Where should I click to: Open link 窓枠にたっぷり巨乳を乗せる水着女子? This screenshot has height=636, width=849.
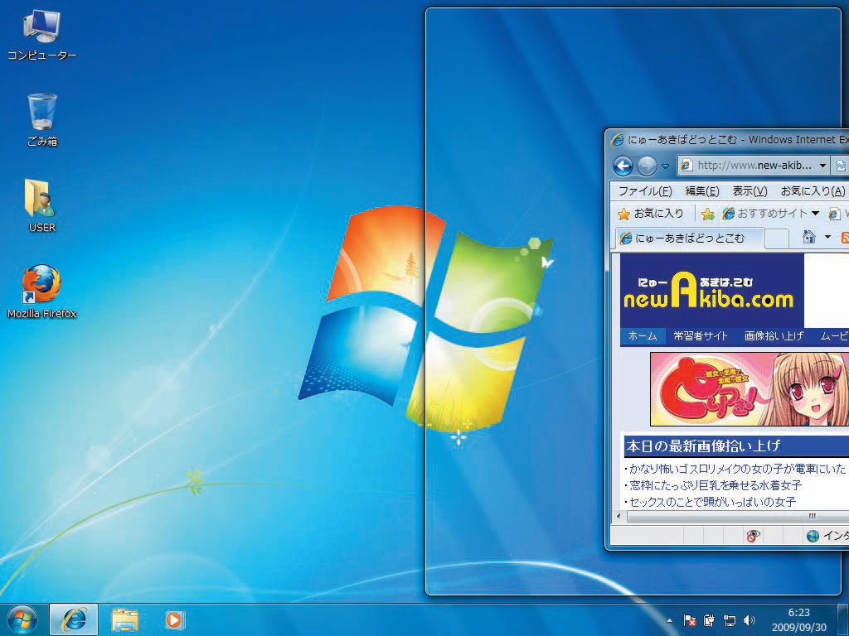(715, 485)
